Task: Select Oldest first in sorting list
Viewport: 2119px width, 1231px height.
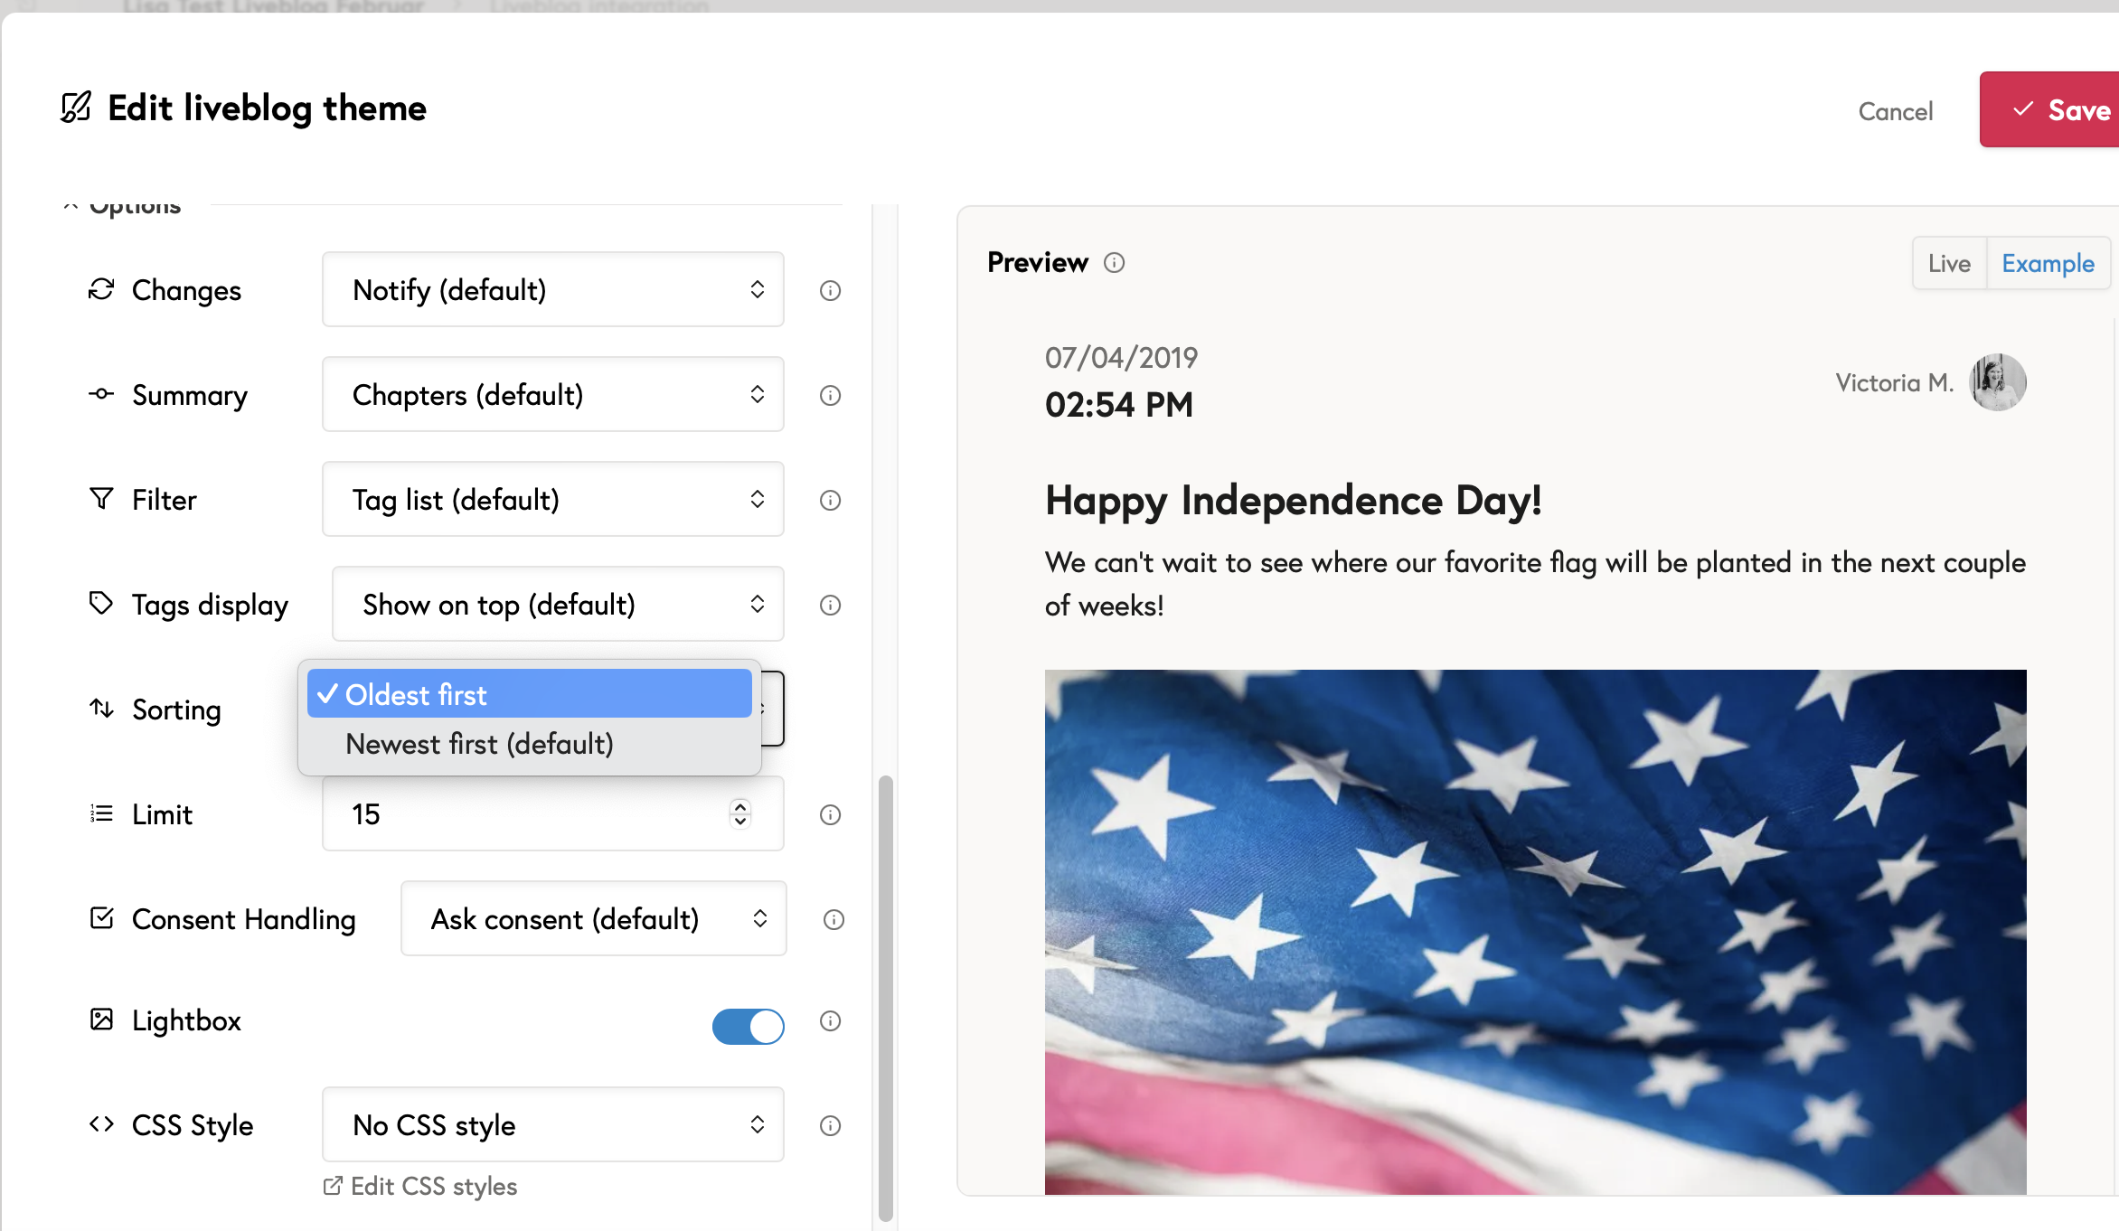Action: (529, 694)
